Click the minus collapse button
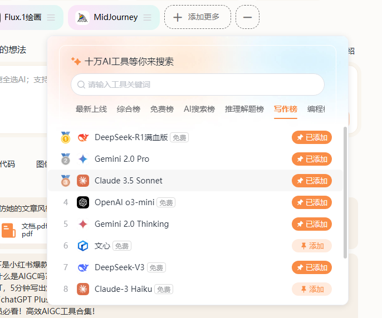This screenshot has width=382, height=318. pyautogui.click(x=247, y=17)
